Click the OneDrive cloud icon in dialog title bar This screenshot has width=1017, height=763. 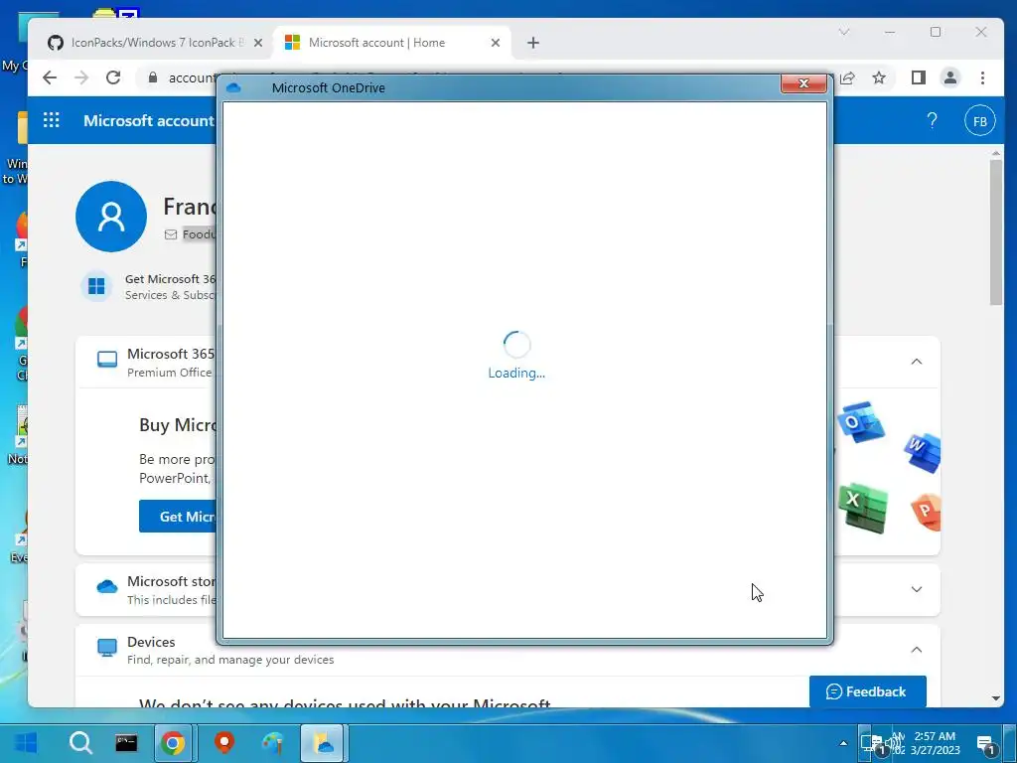click(x=233, y=87)
